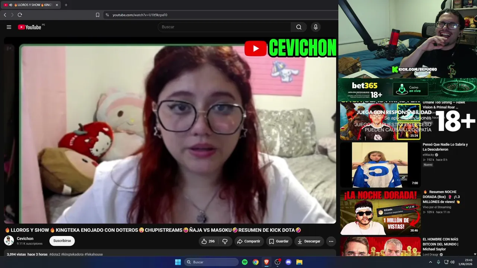The width and height of the screenshot is (477, 268).
Task: Click the microphone icon in system tray
Action: pos(438,262)
